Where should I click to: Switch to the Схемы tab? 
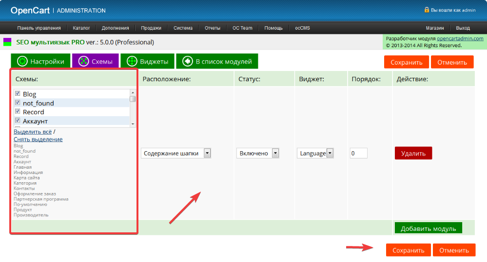point(96,61)
